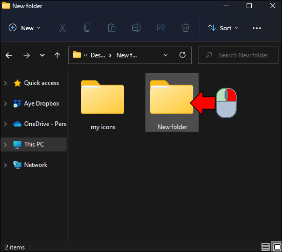The height and width of the screenshot is (252, 282).
Task: Click the Copy icon in toolbar
Action: coord(87,28)
